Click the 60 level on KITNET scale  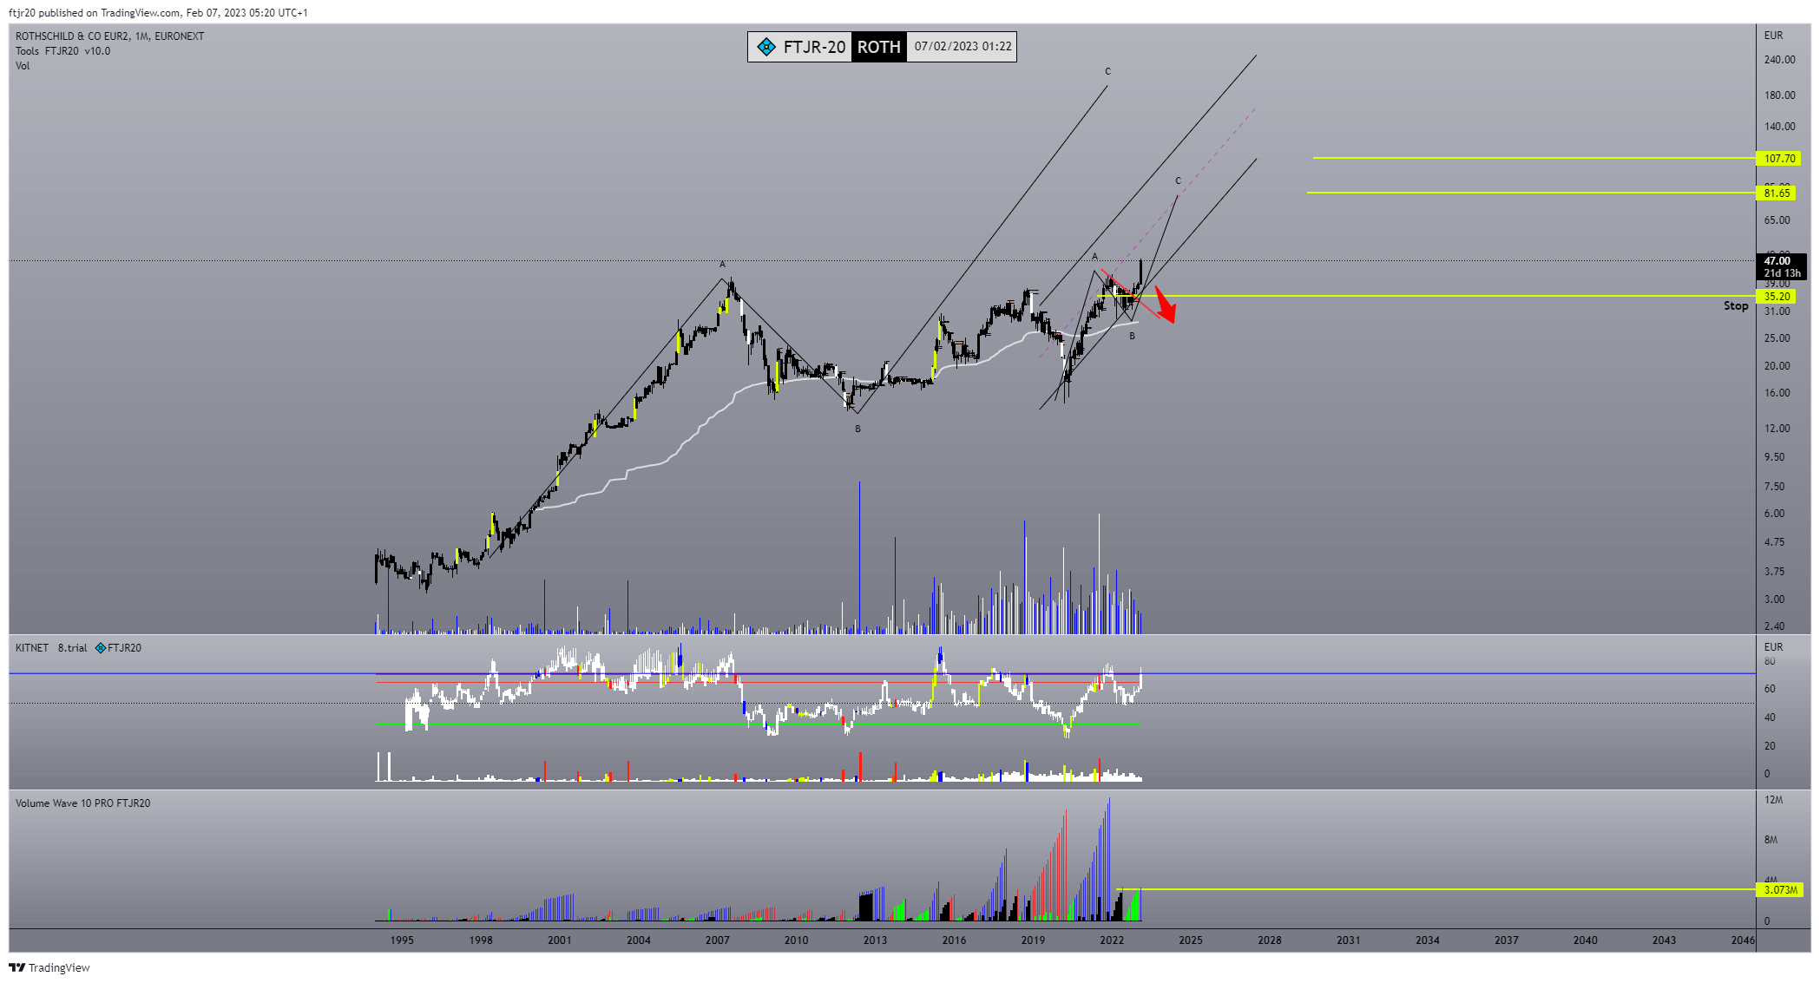point(1770,689)
